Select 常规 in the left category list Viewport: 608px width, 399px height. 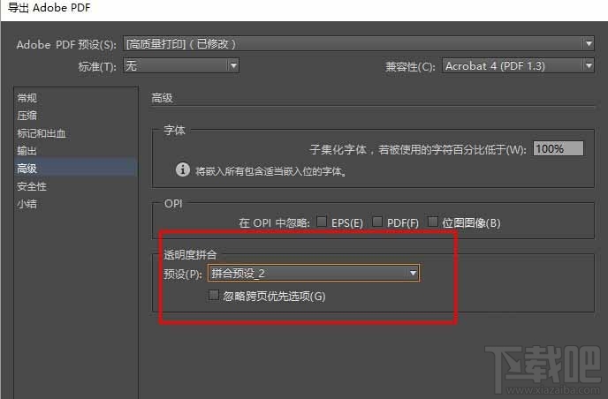click(x=27, y=98)
